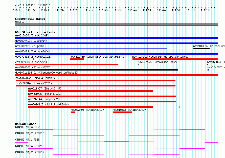Open the CTNND2|NR_109988 gene label
Screen dimensions: 225x158
pos(27,140)
